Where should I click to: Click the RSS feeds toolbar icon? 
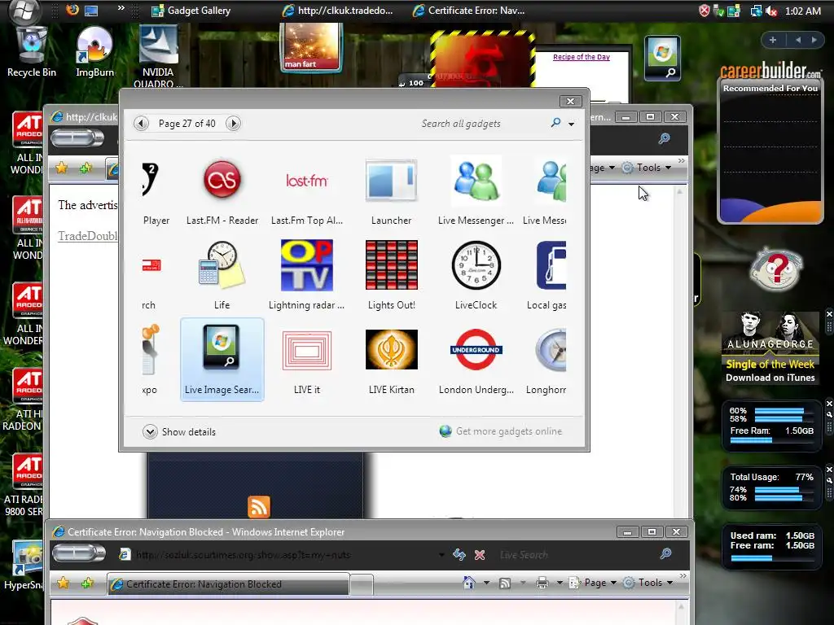(x=505, y=583)
